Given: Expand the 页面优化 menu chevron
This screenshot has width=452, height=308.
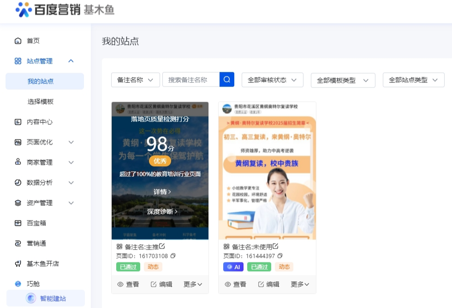Looking at the screenshot, I should pyautogui.click(x=71, y=142).
